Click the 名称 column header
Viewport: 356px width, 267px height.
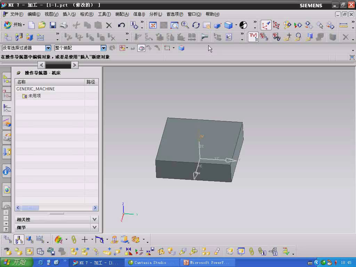50,82
